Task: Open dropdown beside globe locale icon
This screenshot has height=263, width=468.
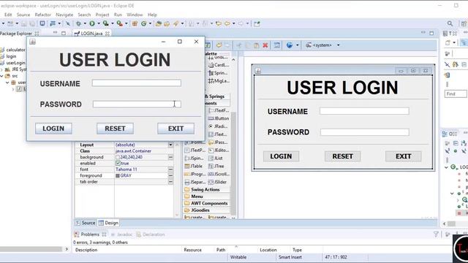Action: pyautogui.click(x=298, y=45)
